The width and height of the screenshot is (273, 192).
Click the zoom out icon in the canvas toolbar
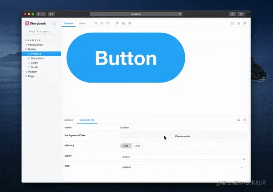point(102,23)
